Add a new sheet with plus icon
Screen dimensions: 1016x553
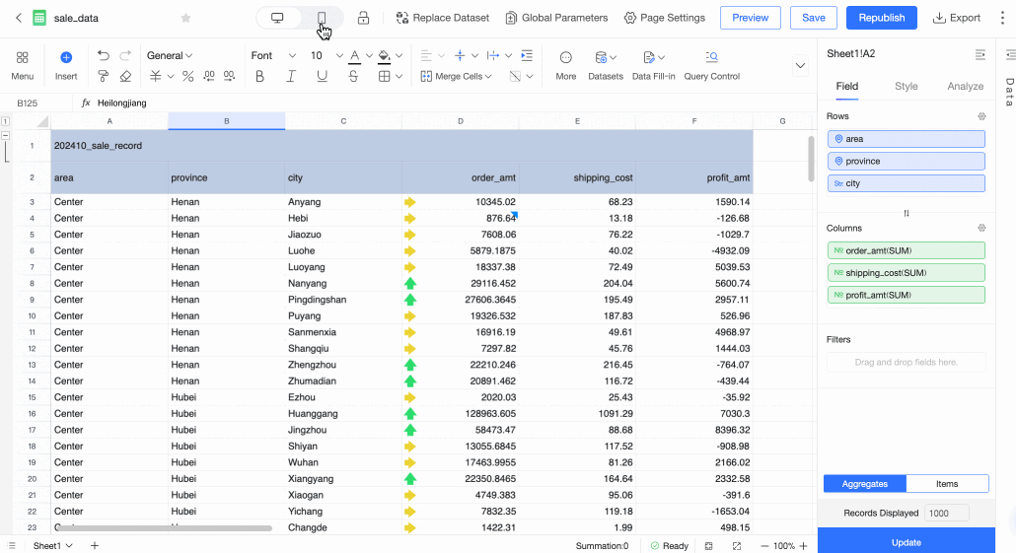tap(95, 545)
